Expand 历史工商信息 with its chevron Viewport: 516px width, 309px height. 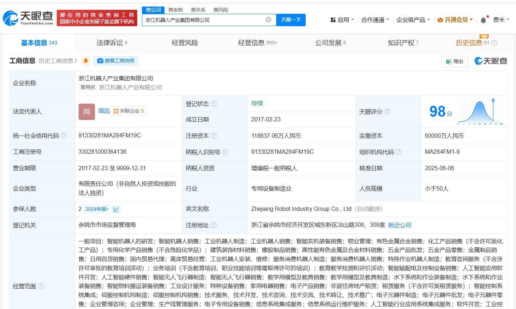click(58, 61)
